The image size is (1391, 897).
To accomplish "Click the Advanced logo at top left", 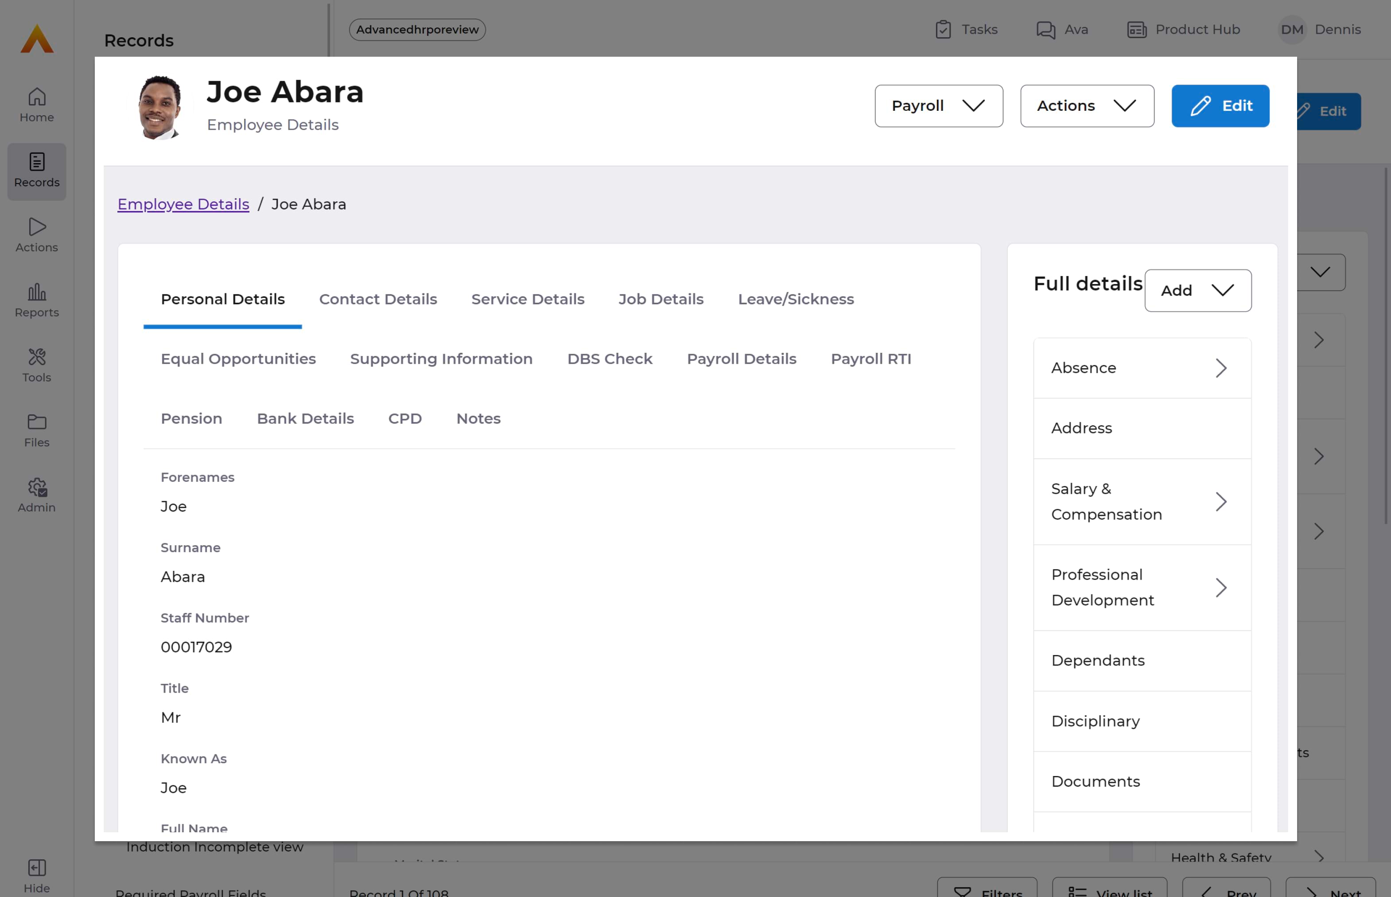I will pos(37,39).
